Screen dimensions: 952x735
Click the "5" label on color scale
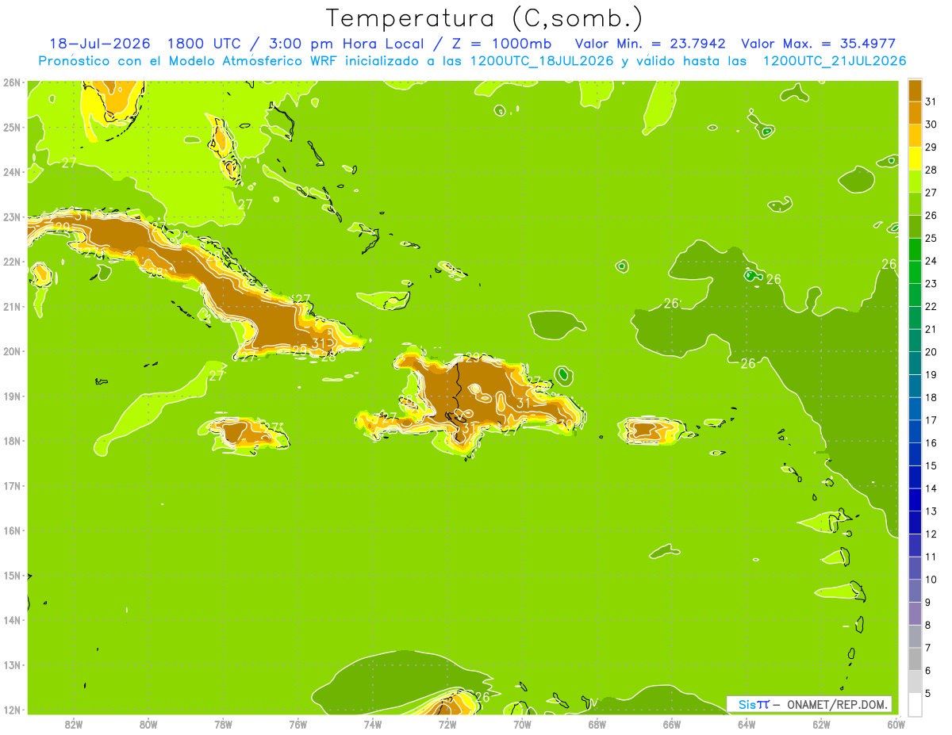(927, 693)
